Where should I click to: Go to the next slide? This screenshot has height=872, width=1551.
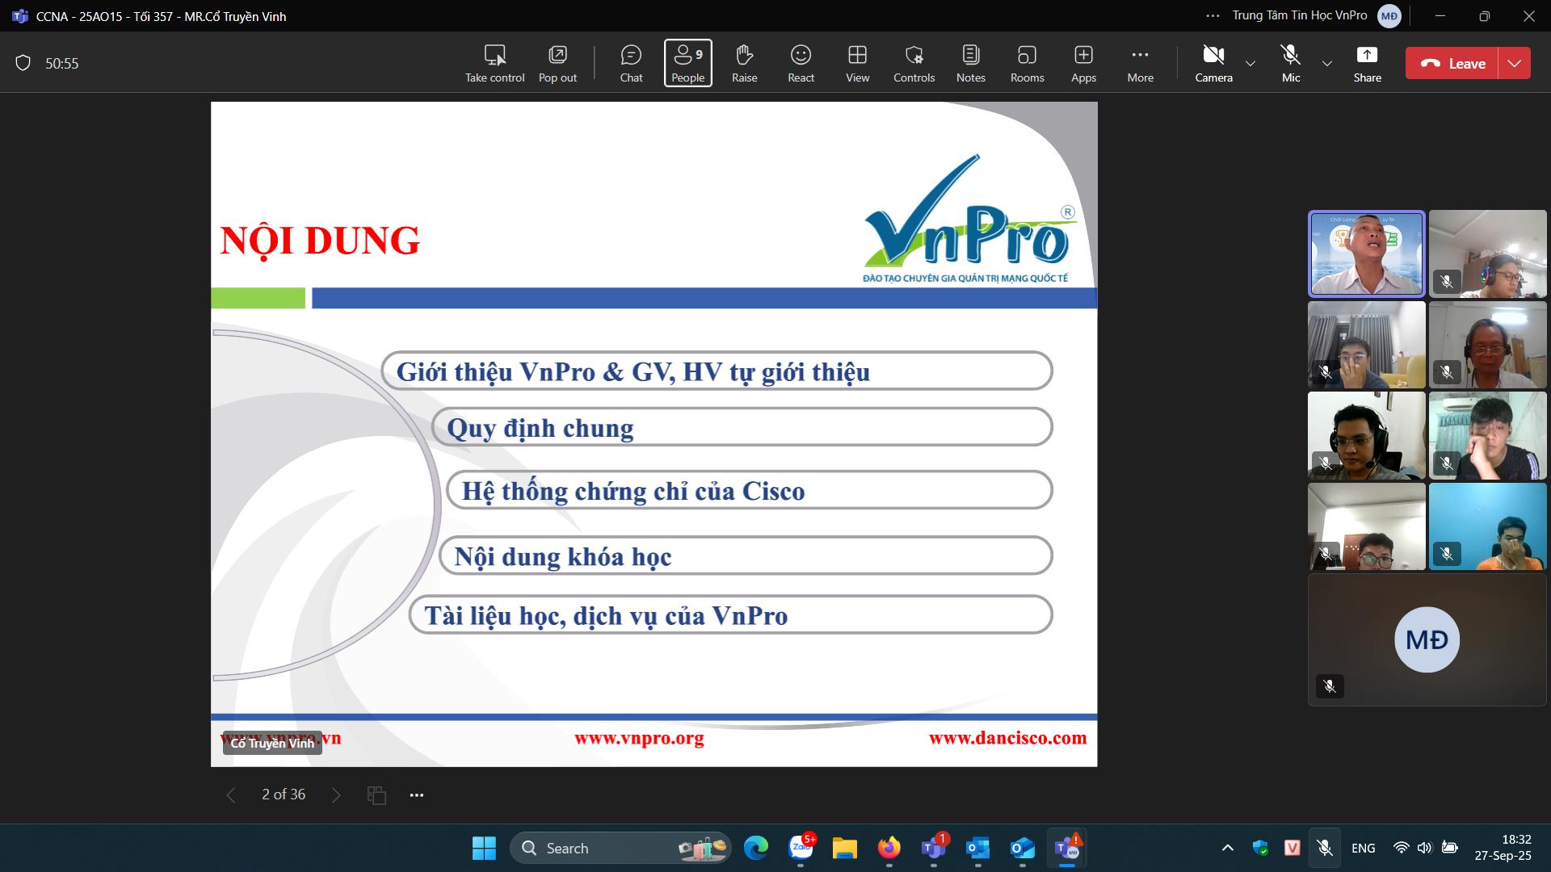click(336, 795)
